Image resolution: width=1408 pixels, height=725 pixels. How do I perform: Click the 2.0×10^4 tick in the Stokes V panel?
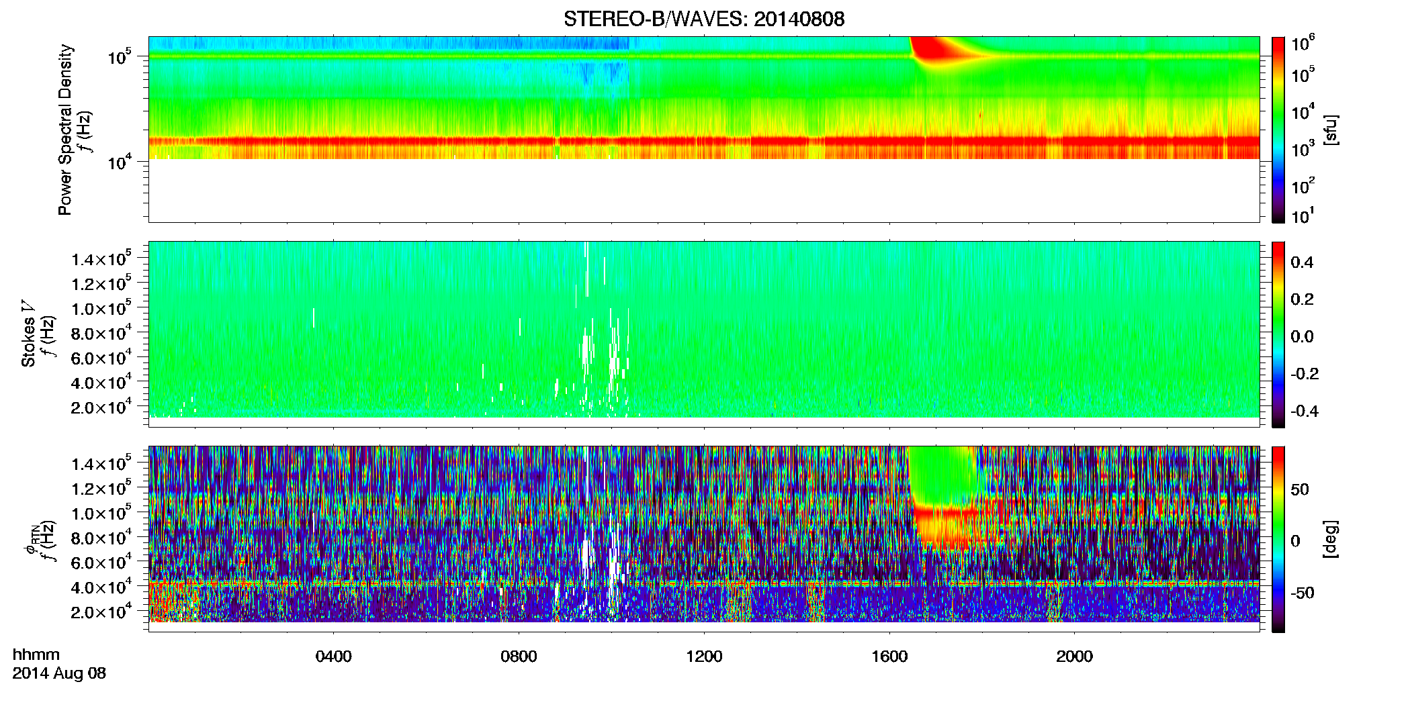point(101,407)
